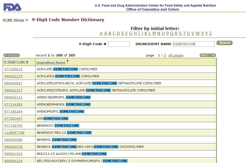Select BIS-(POLYGLYCERYL-3 OXYPHENYLPROPYL) DIMETHICONE text
This screenshot has width=246, height=163.
pyautogui.click(x=82, y=161)
